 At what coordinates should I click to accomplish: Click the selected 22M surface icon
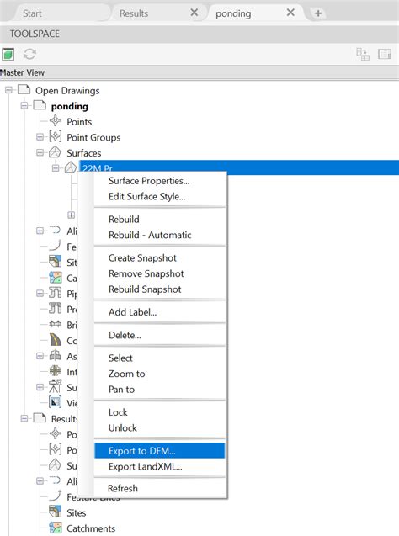(x=71, y=167)
